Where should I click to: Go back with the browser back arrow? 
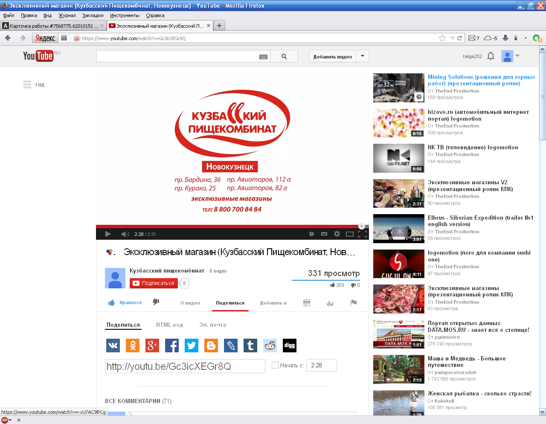pos(8,38)
